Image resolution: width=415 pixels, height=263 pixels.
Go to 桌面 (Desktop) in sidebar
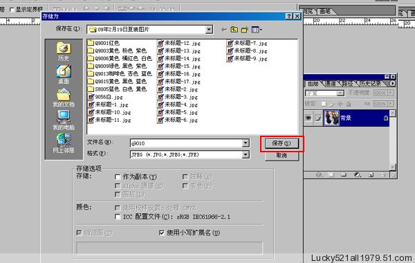pyautogui.click(x=64, y=74)
